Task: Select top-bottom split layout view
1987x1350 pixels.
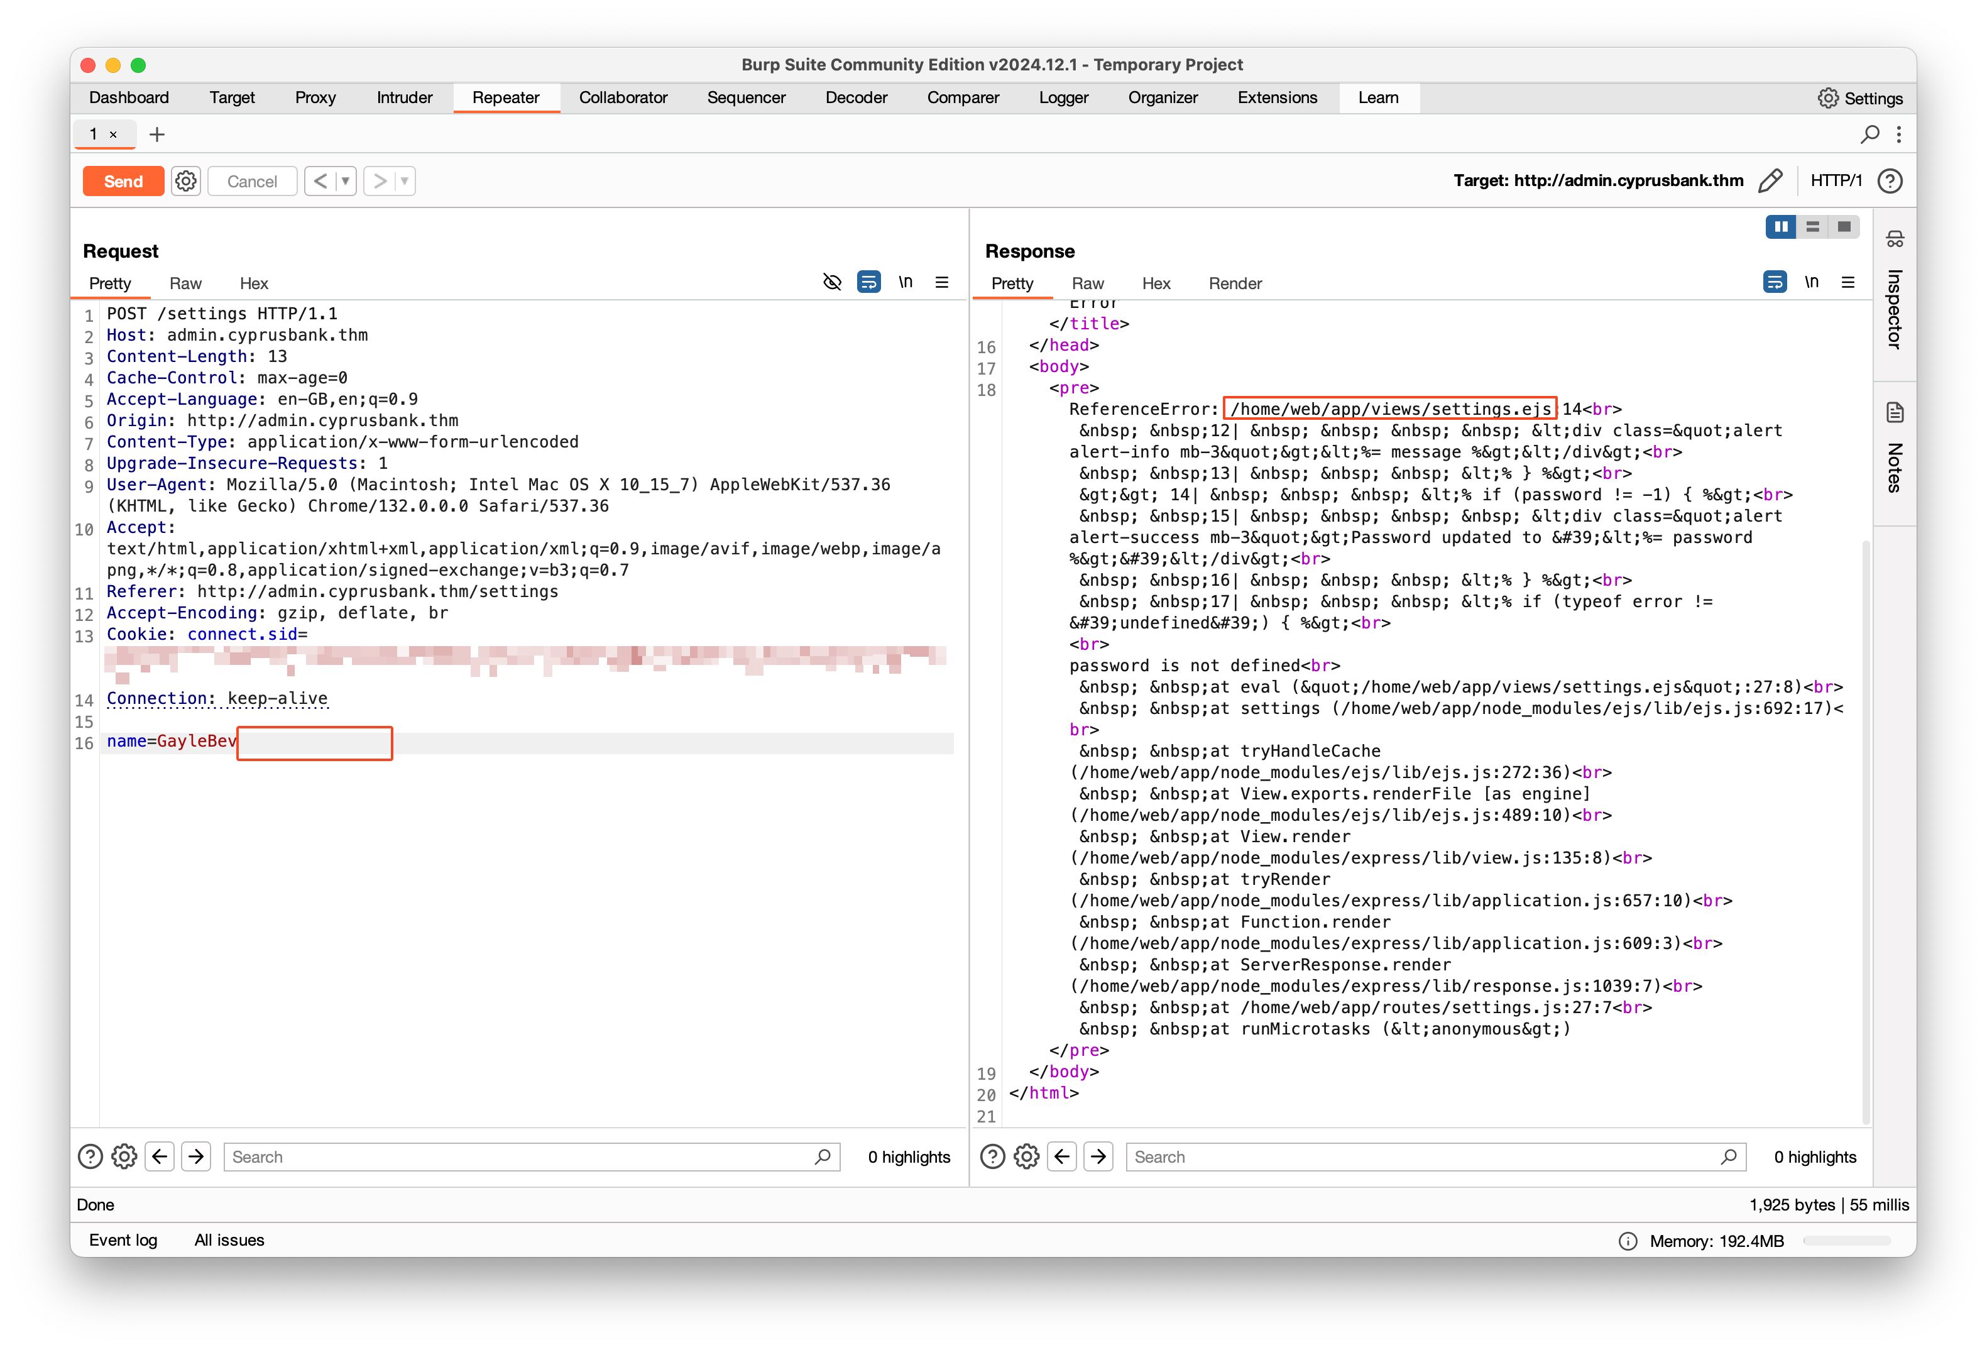Action: coord(1812,226)
